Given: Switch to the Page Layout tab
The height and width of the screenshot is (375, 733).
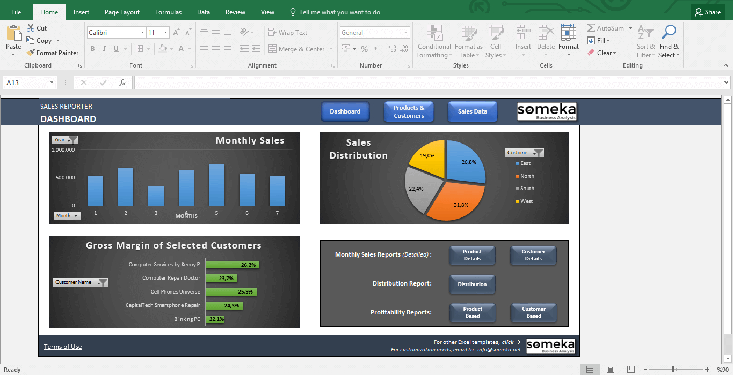Looking at the screenshot, I should [122, 12].
